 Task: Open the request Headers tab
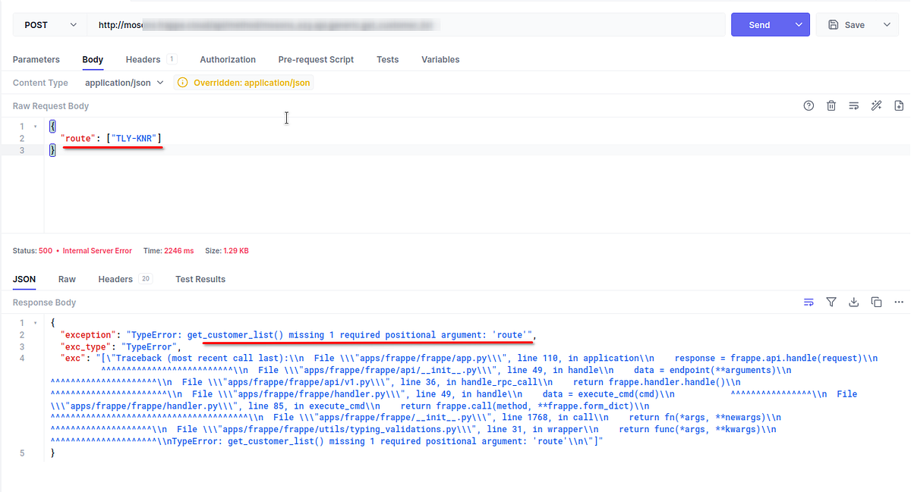point(151,59)
